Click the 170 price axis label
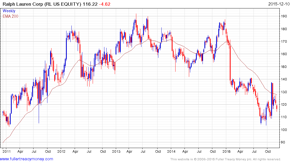This screenshot has height=163, width=293. pyautogui.click(x=284, y=41)
